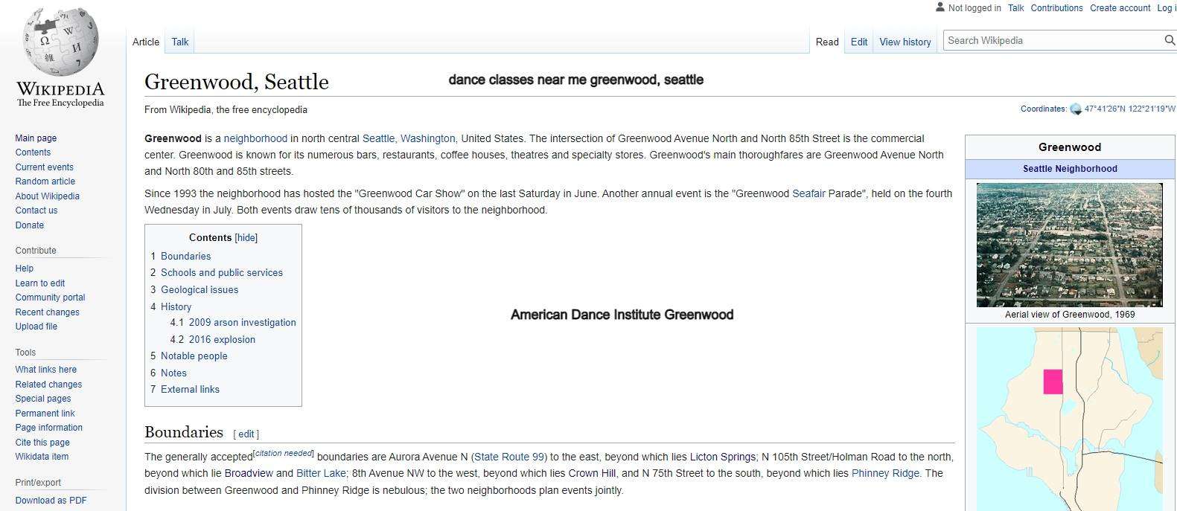
Task: Click the Seattle Neighborhood infobox header
Action: pos(1070,169)
